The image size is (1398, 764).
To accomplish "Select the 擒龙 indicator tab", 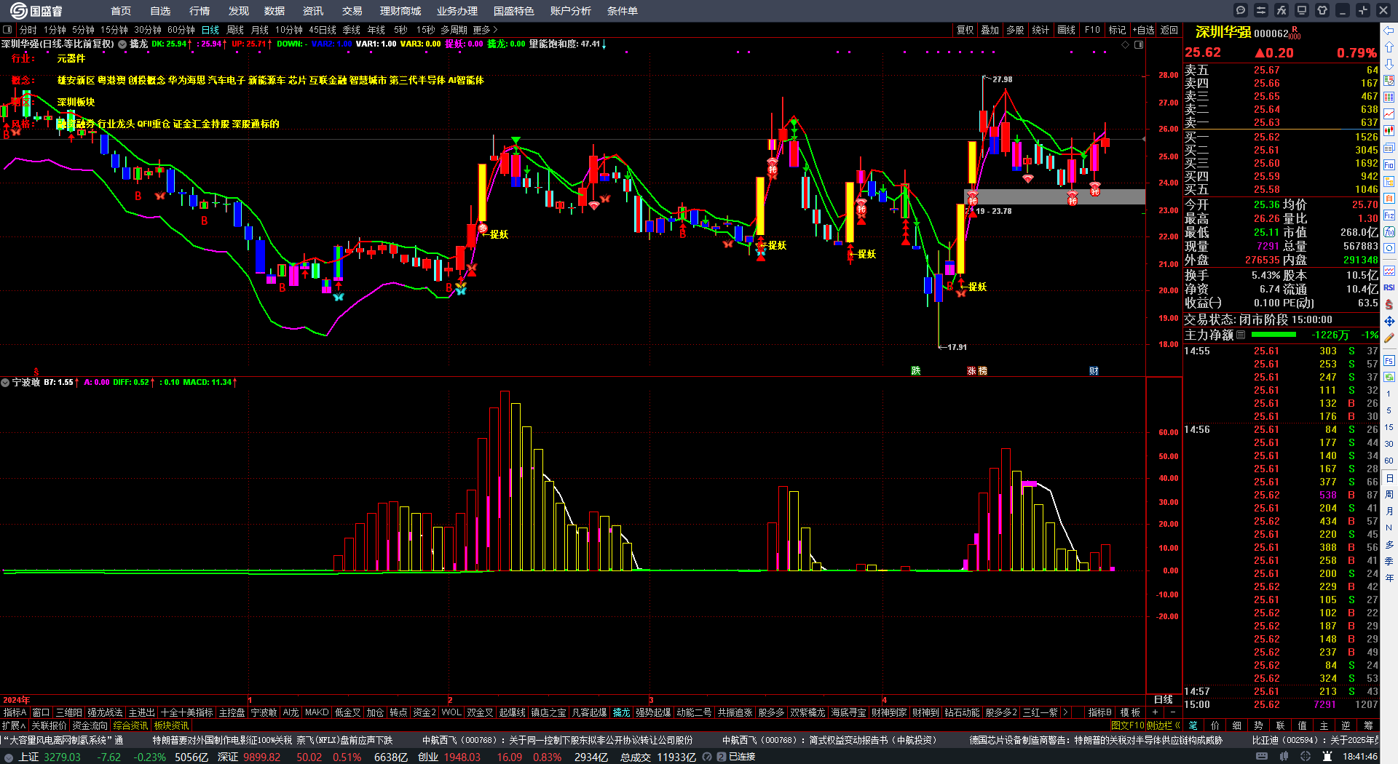I will [621, 712].
